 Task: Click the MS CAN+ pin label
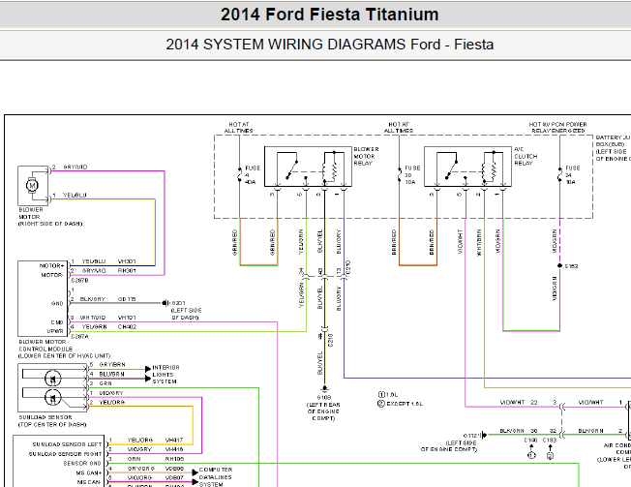89,472
